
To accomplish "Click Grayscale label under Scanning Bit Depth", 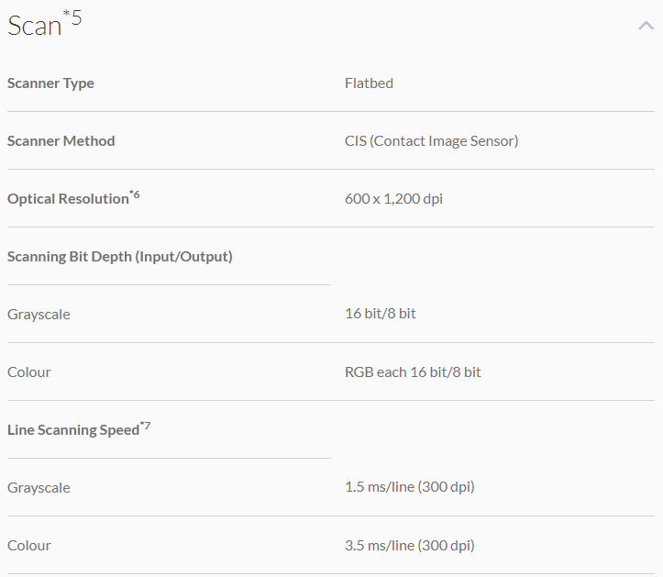I will click(x=39, y=315).
